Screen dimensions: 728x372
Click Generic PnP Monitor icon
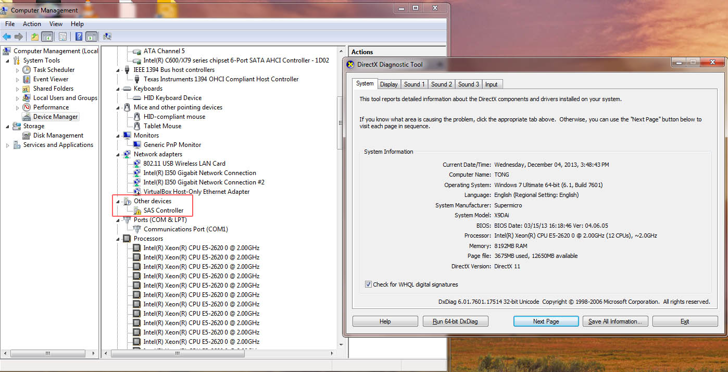point(137,145)
